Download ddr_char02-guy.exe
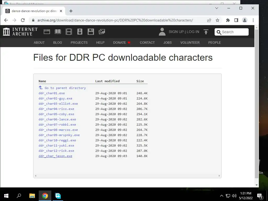The width and height of the screenshot is (268, 201). (x=55, y=98)
